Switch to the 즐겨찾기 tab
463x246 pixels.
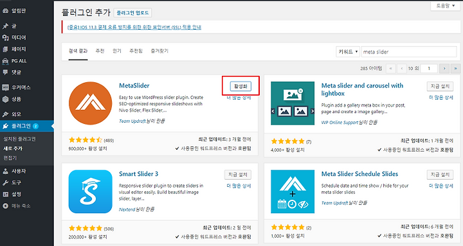pos(159,51)
